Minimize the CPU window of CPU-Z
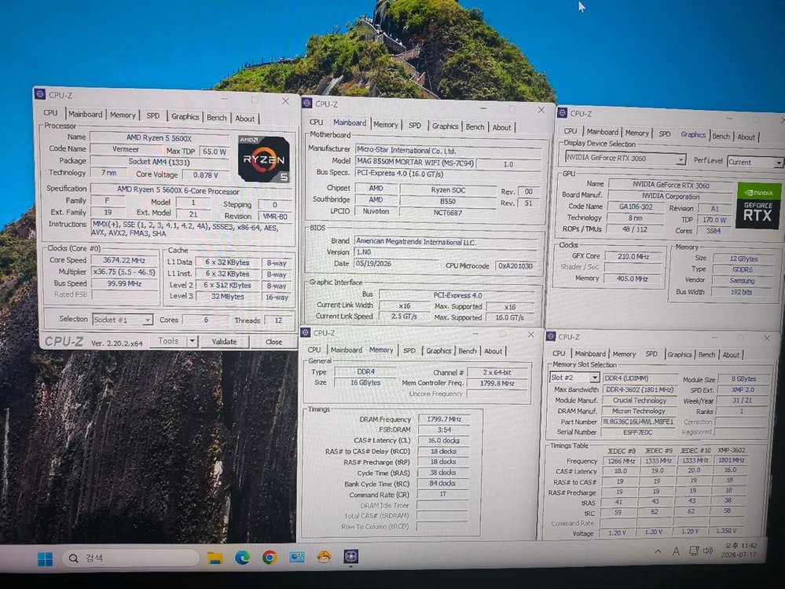785x589 pixels. (224, 99)
